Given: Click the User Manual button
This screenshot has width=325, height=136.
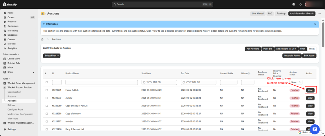Looking at the screenshot, I should 258,14.
